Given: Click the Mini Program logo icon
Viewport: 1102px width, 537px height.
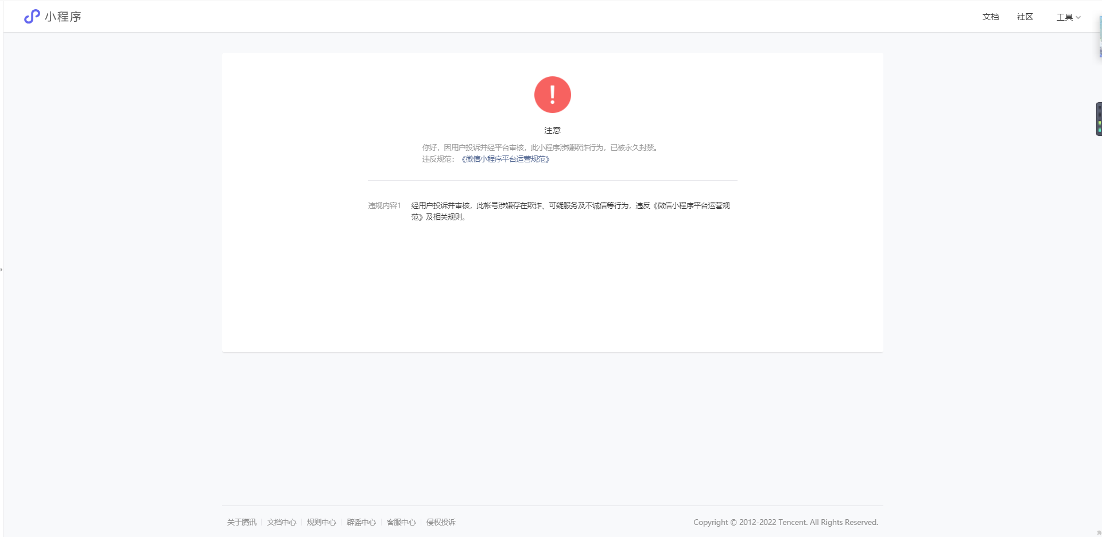Looking at the screenshot, I should click(x=32, y=17).
